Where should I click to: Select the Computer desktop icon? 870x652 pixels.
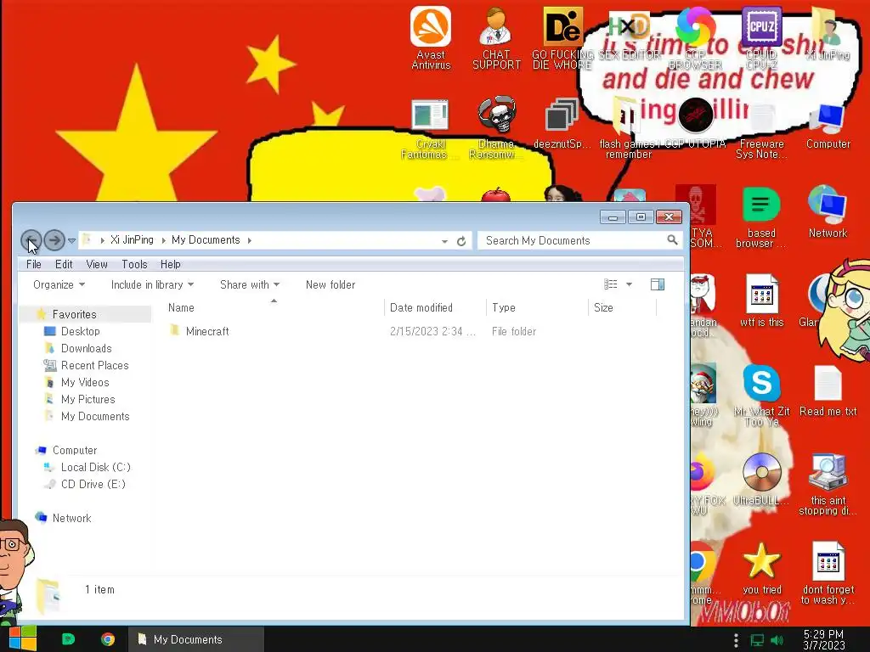828,126
